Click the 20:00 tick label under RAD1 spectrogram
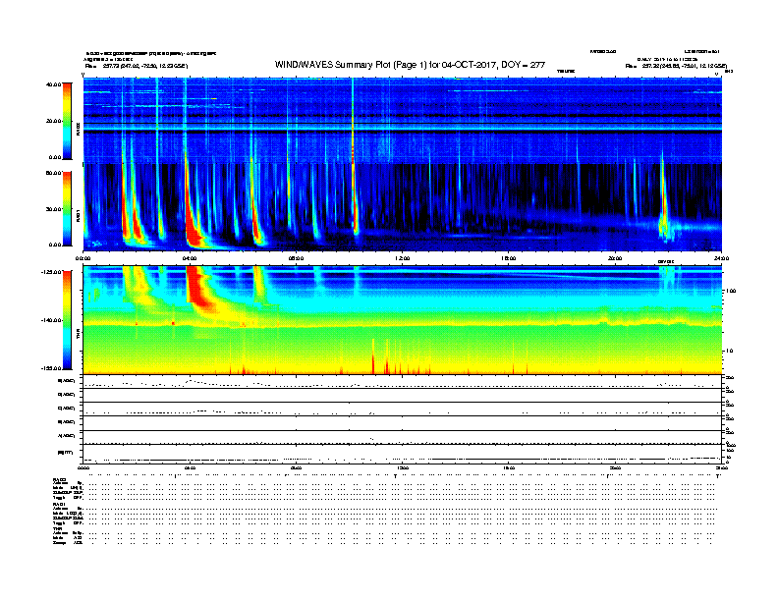This screenshot has height=601, width=778. click(615, 258)
